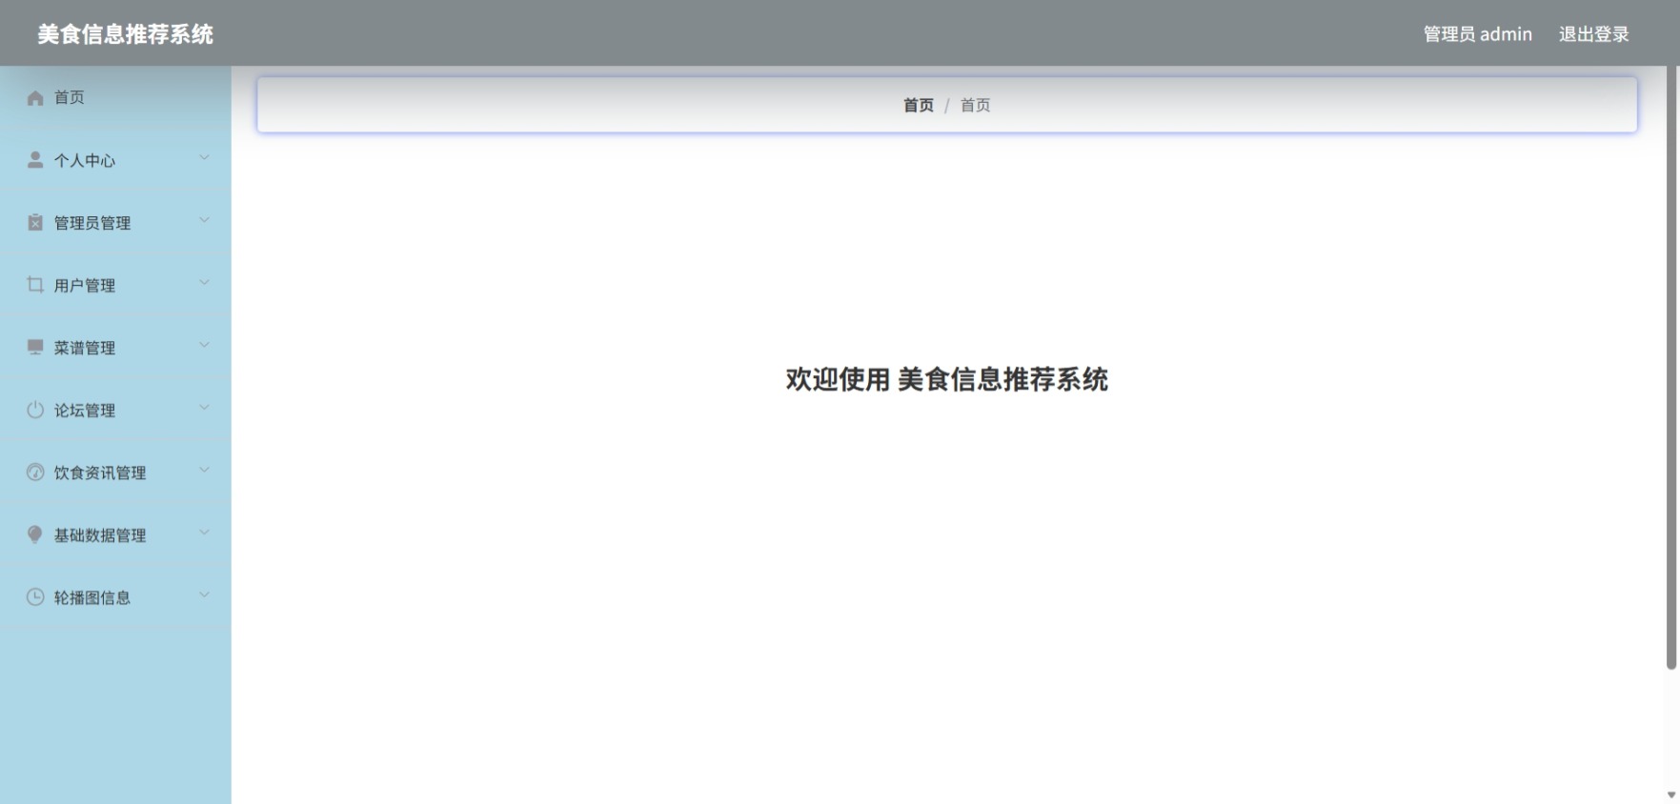Click 退出登录 to log out

[1593, 34]
